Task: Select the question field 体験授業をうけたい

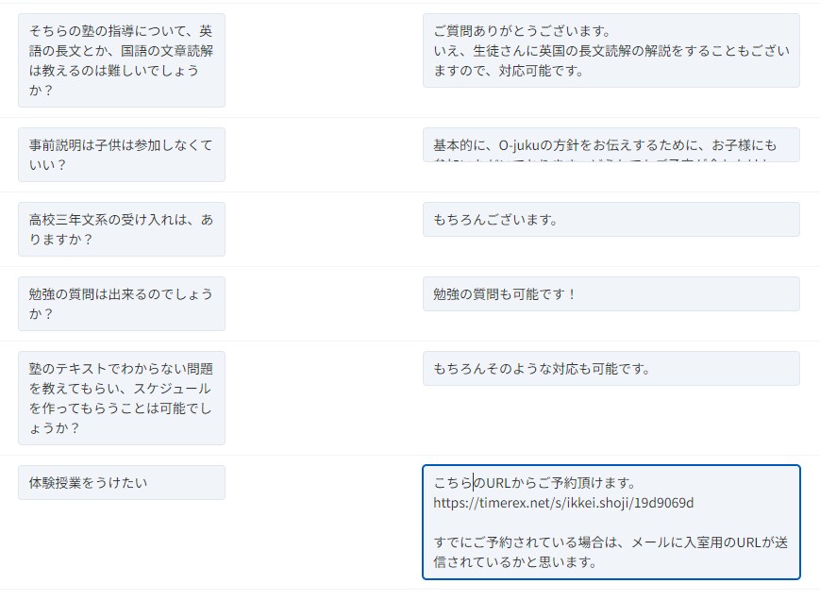Action: point(122,483)
